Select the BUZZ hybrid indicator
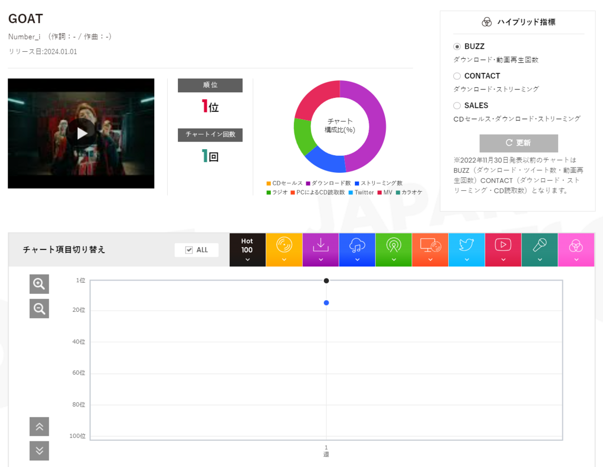603x467 pixels. (x=457, y=46)
